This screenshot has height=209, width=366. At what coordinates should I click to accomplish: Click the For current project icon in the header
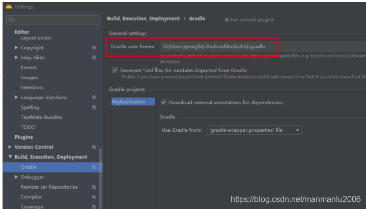[x=227, y=20]
